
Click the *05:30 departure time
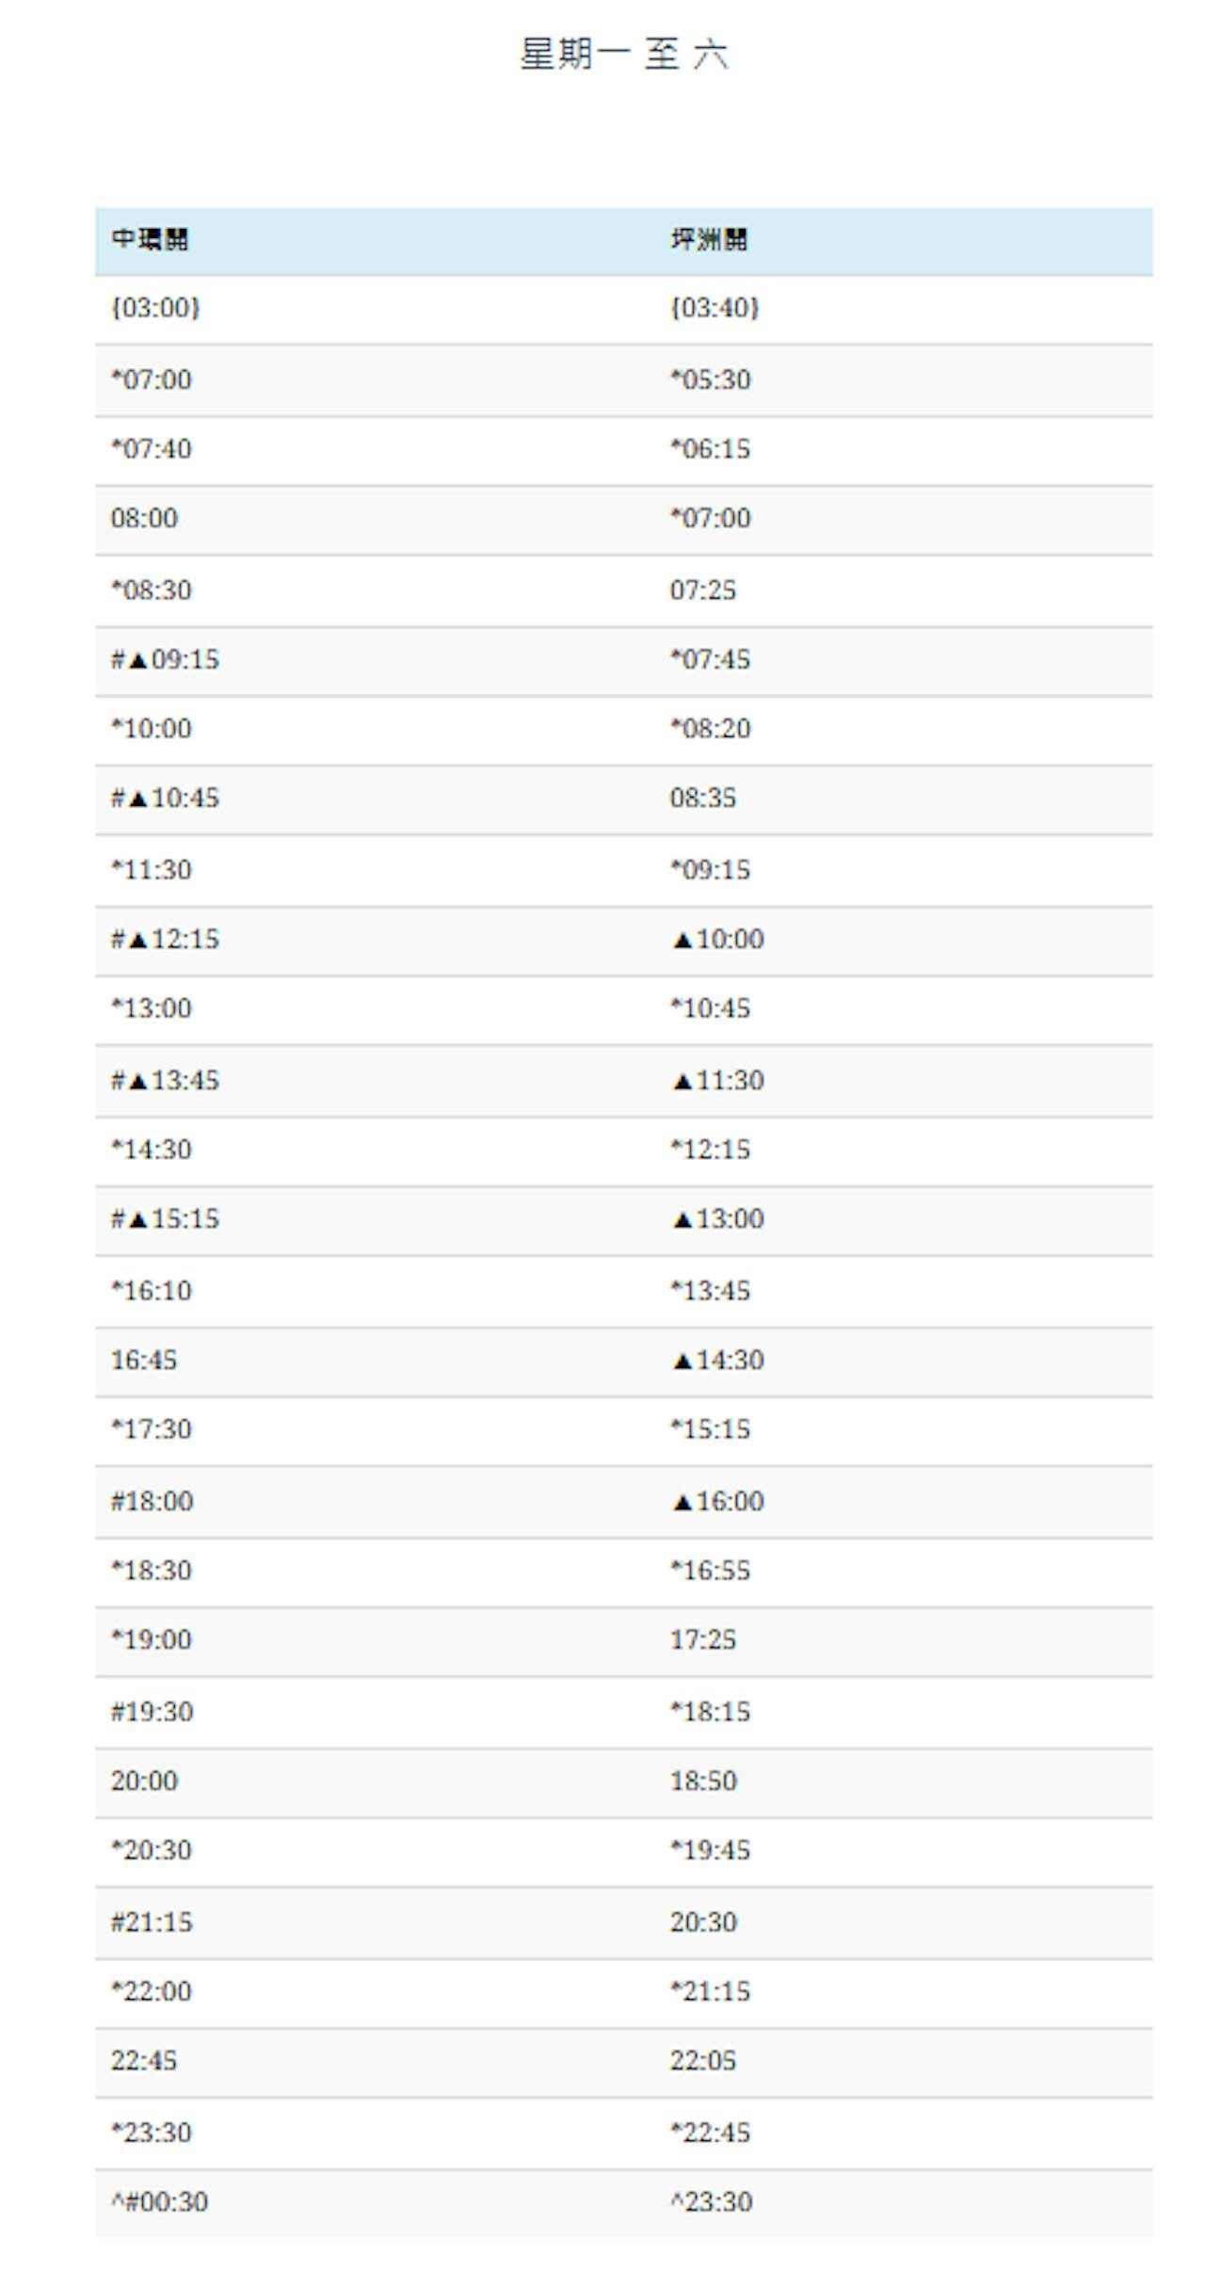pyautogui.click(x=710, y=379)
